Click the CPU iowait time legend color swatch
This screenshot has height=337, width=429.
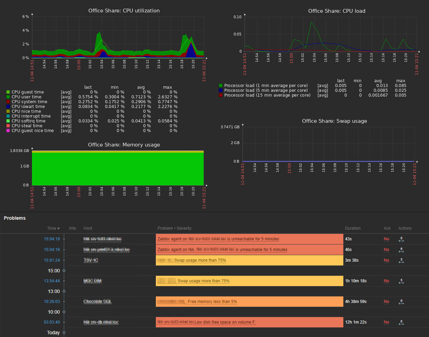tap(8, 107)
